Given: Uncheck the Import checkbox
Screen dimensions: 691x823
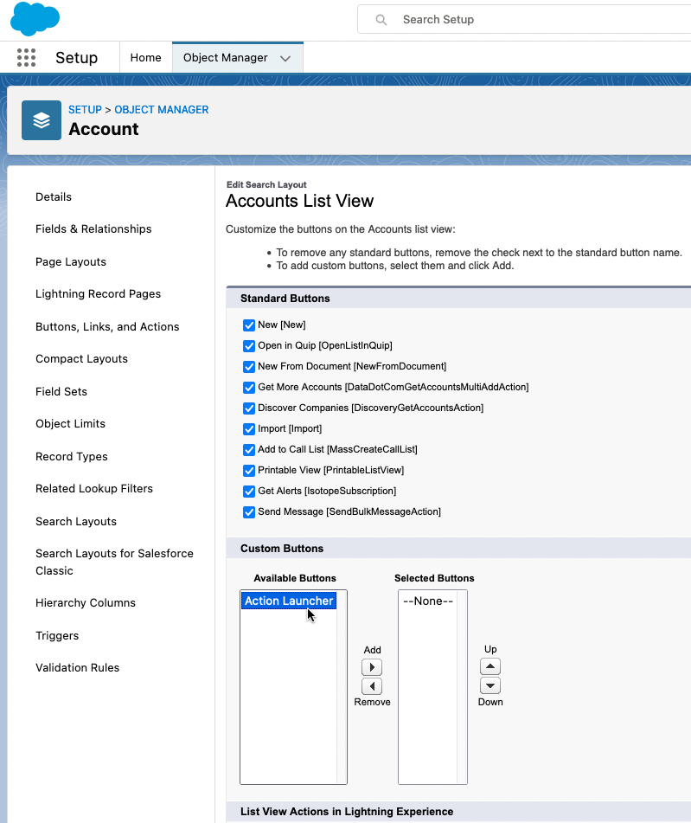Looking at the screenshot, I should click(x=249, y=429).
